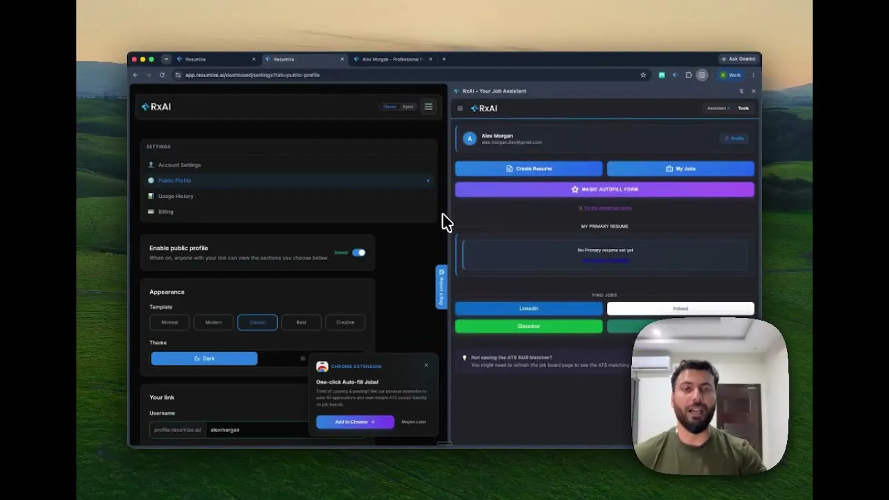The height and width of the screenshot is (500, 889).
Task: Open My Jobs in side panel
Action: pyautogui.click(x=681, y=169)
